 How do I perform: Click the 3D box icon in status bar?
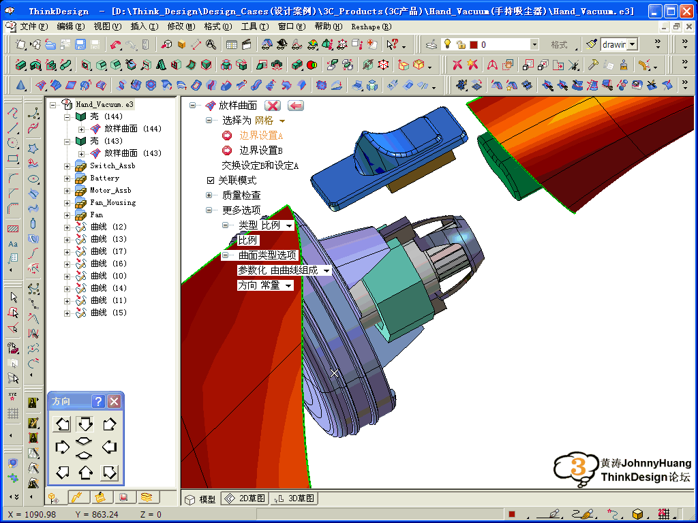[637, 514]
